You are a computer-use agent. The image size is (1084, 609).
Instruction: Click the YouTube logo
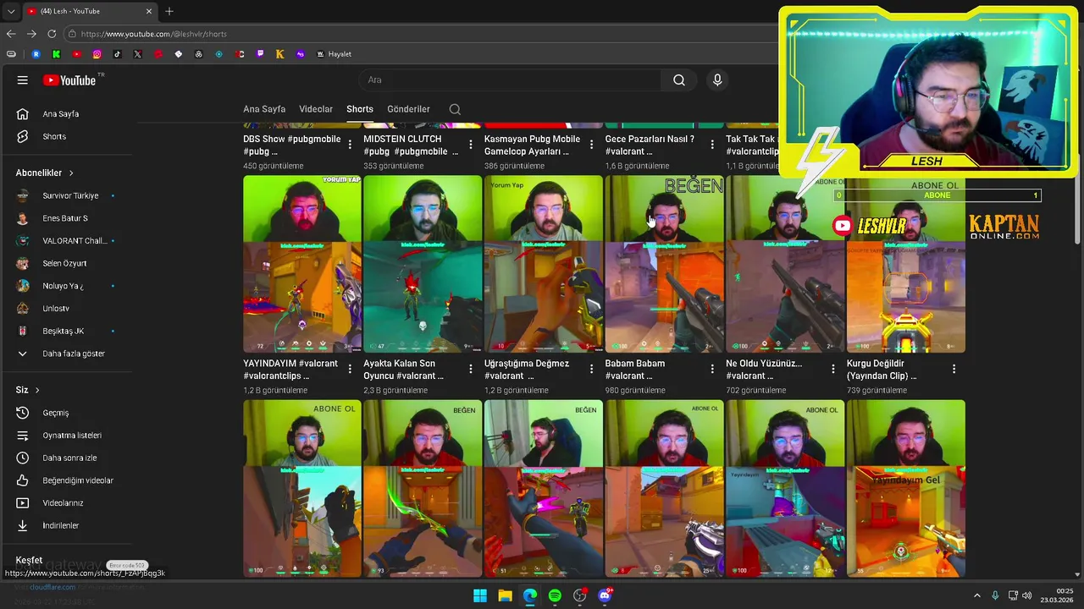pyautogui.click(x=70, y=80)
